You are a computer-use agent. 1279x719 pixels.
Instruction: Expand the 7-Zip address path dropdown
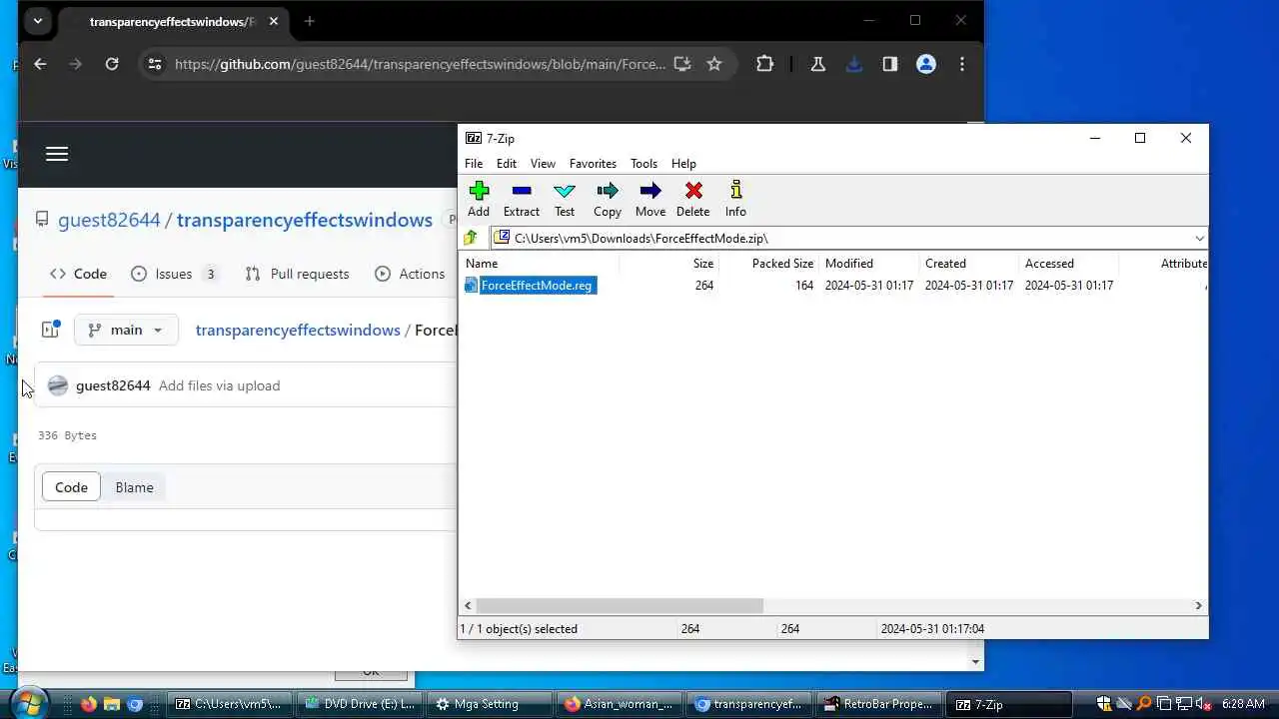1199,238
